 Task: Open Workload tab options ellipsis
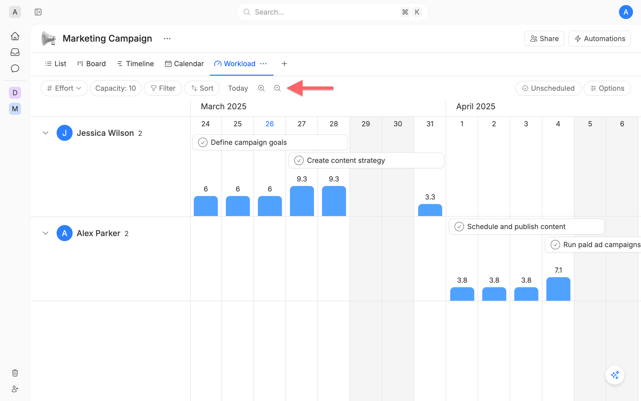tap(263, 64)
